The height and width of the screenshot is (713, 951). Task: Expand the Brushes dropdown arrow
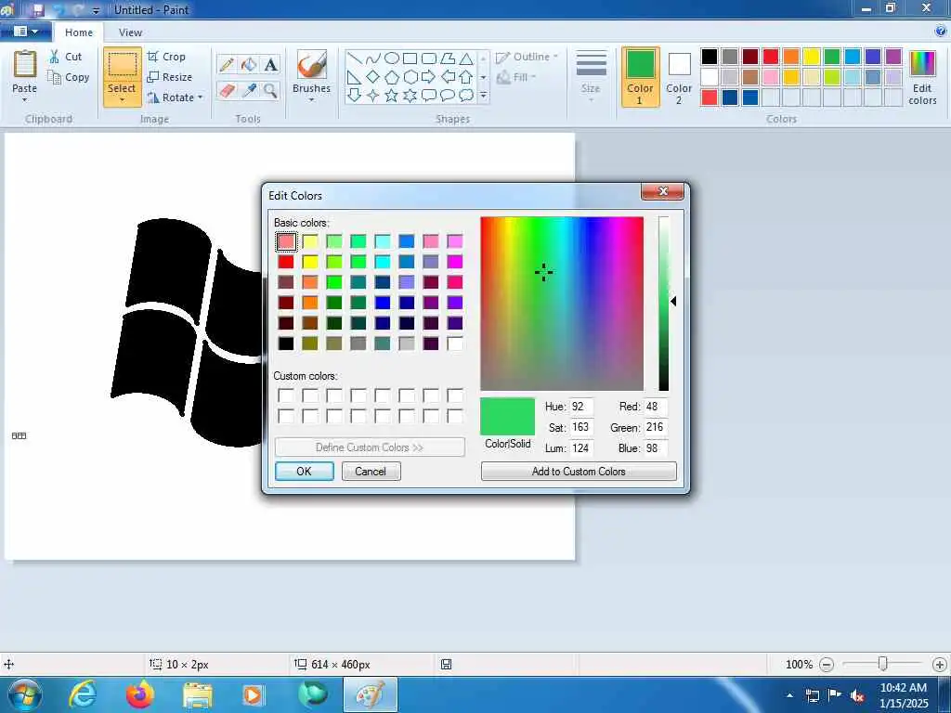pos(312,100)
